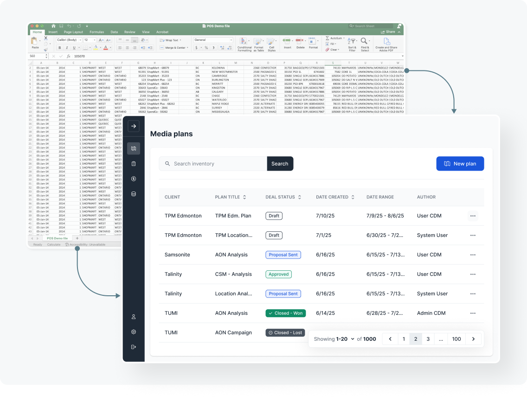This screenshot has height=401, width=527.
Task: Switch to the Formulas ribbon tab
Action: click(96, 32)
